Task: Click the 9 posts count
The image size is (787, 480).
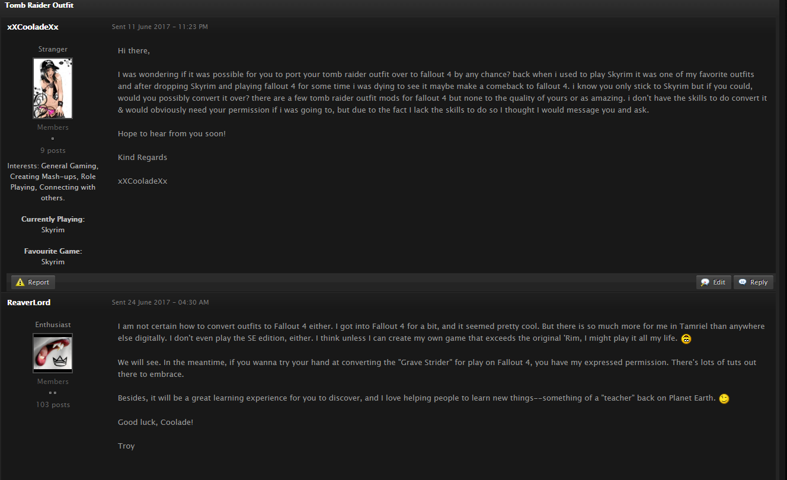Action: coord(53,151)
